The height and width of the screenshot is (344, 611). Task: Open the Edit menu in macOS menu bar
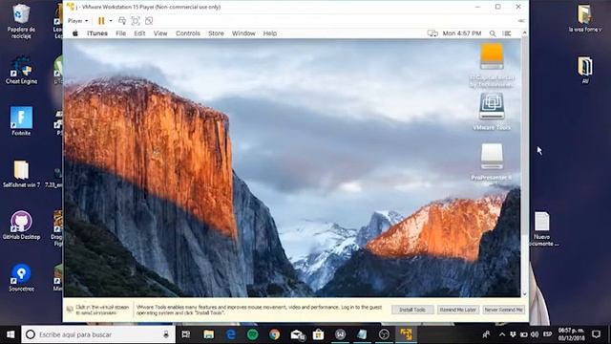[x=139, y=33]
